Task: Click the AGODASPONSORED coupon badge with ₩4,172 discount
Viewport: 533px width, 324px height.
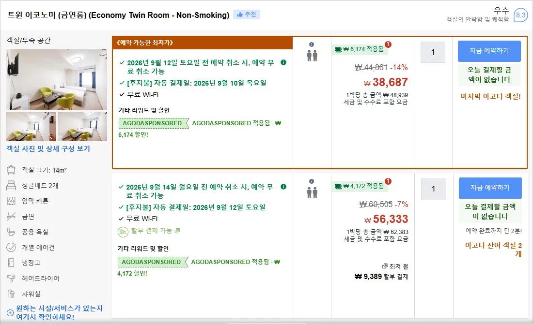Action: click(x=153, y=262)
